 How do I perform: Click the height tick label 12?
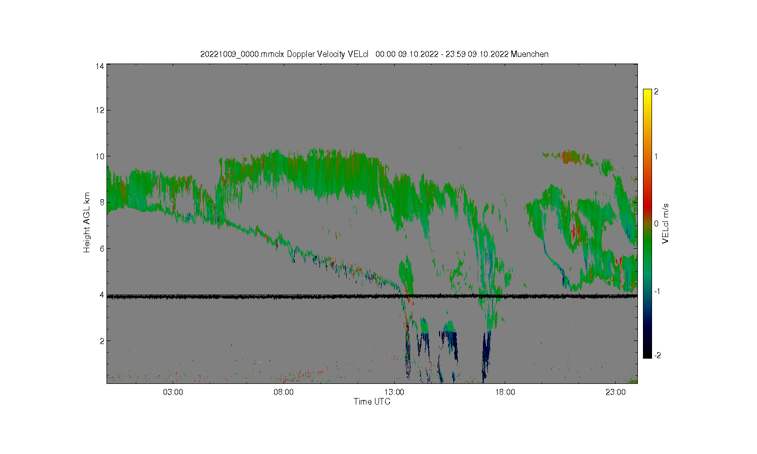click(x=100, y=110)
